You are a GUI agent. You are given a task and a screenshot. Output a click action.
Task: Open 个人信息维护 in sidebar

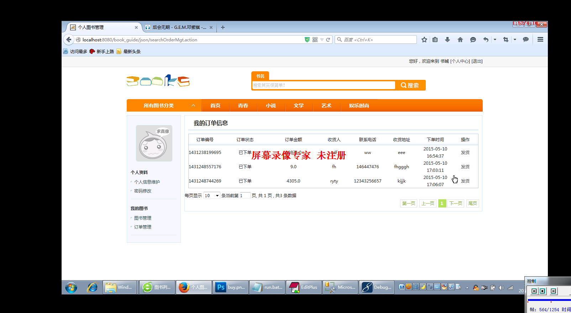coord(147,182)
